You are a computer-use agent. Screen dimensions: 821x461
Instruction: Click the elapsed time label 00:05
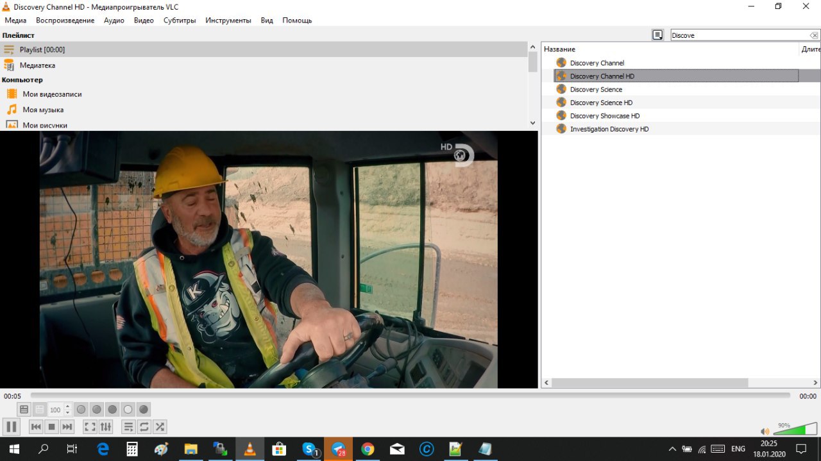(12, 396)
